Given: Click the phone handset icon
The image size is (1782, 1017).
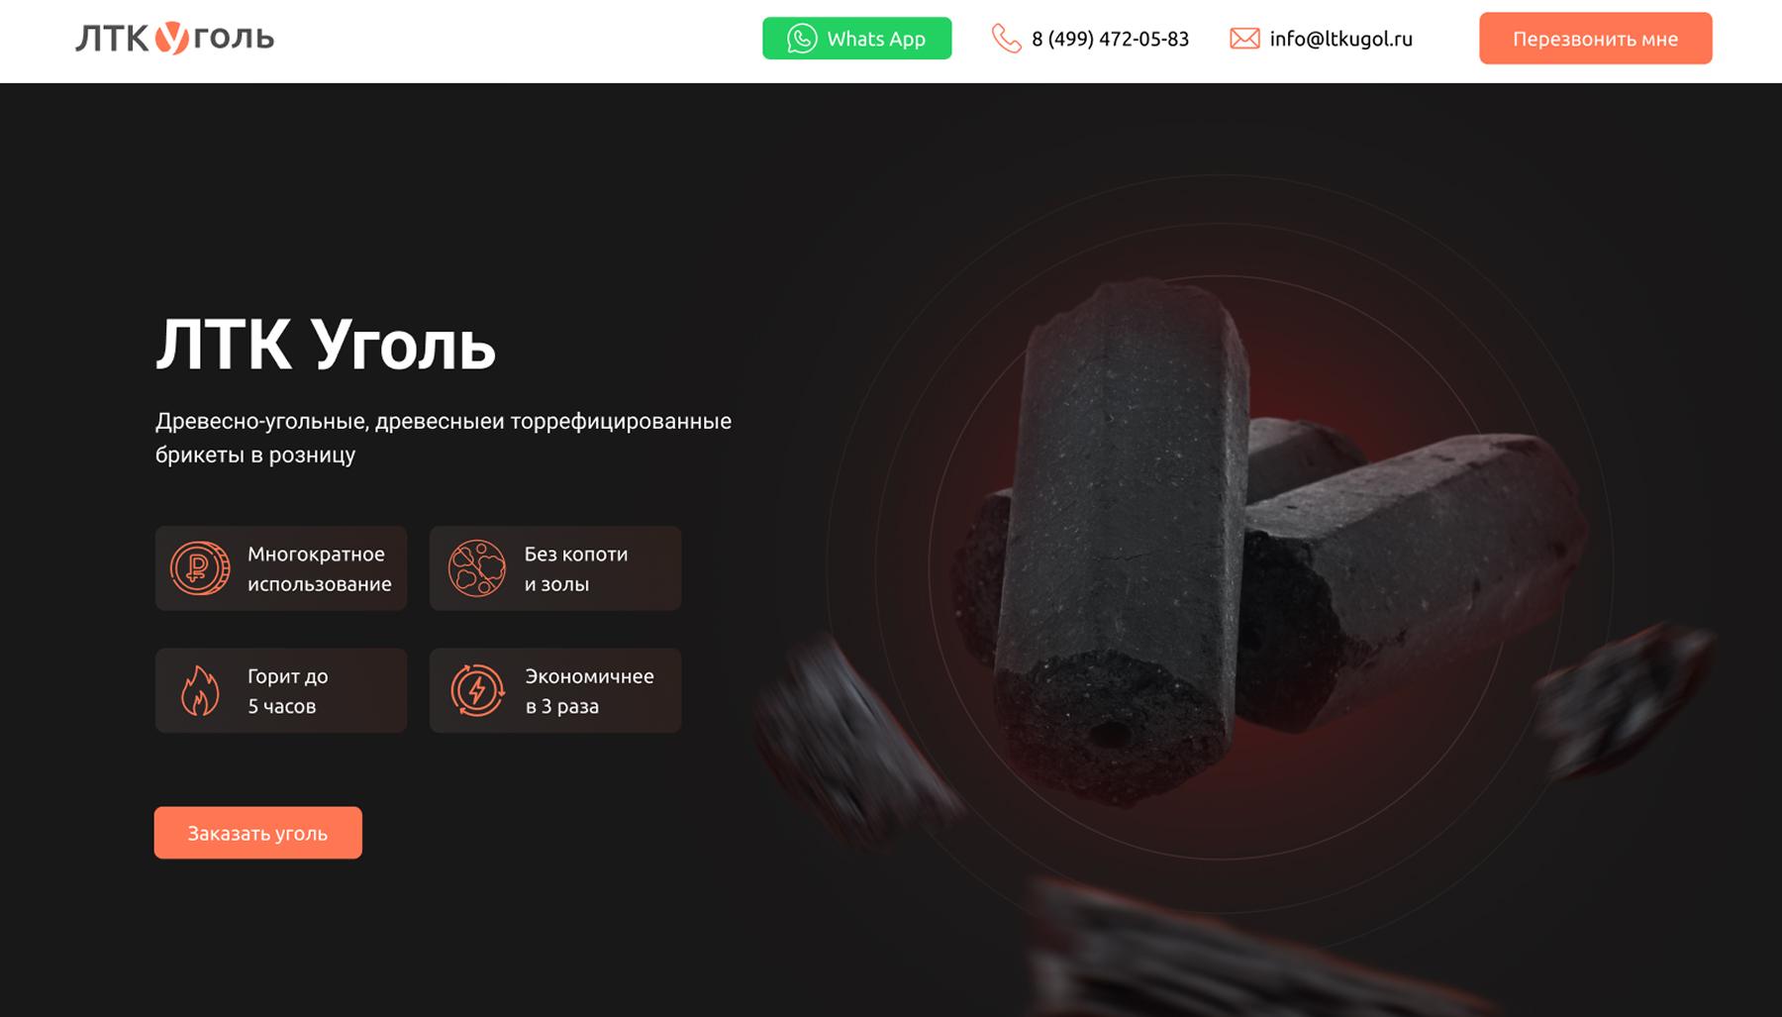Looking at the screenshot, I should [x=1006, y=39].
